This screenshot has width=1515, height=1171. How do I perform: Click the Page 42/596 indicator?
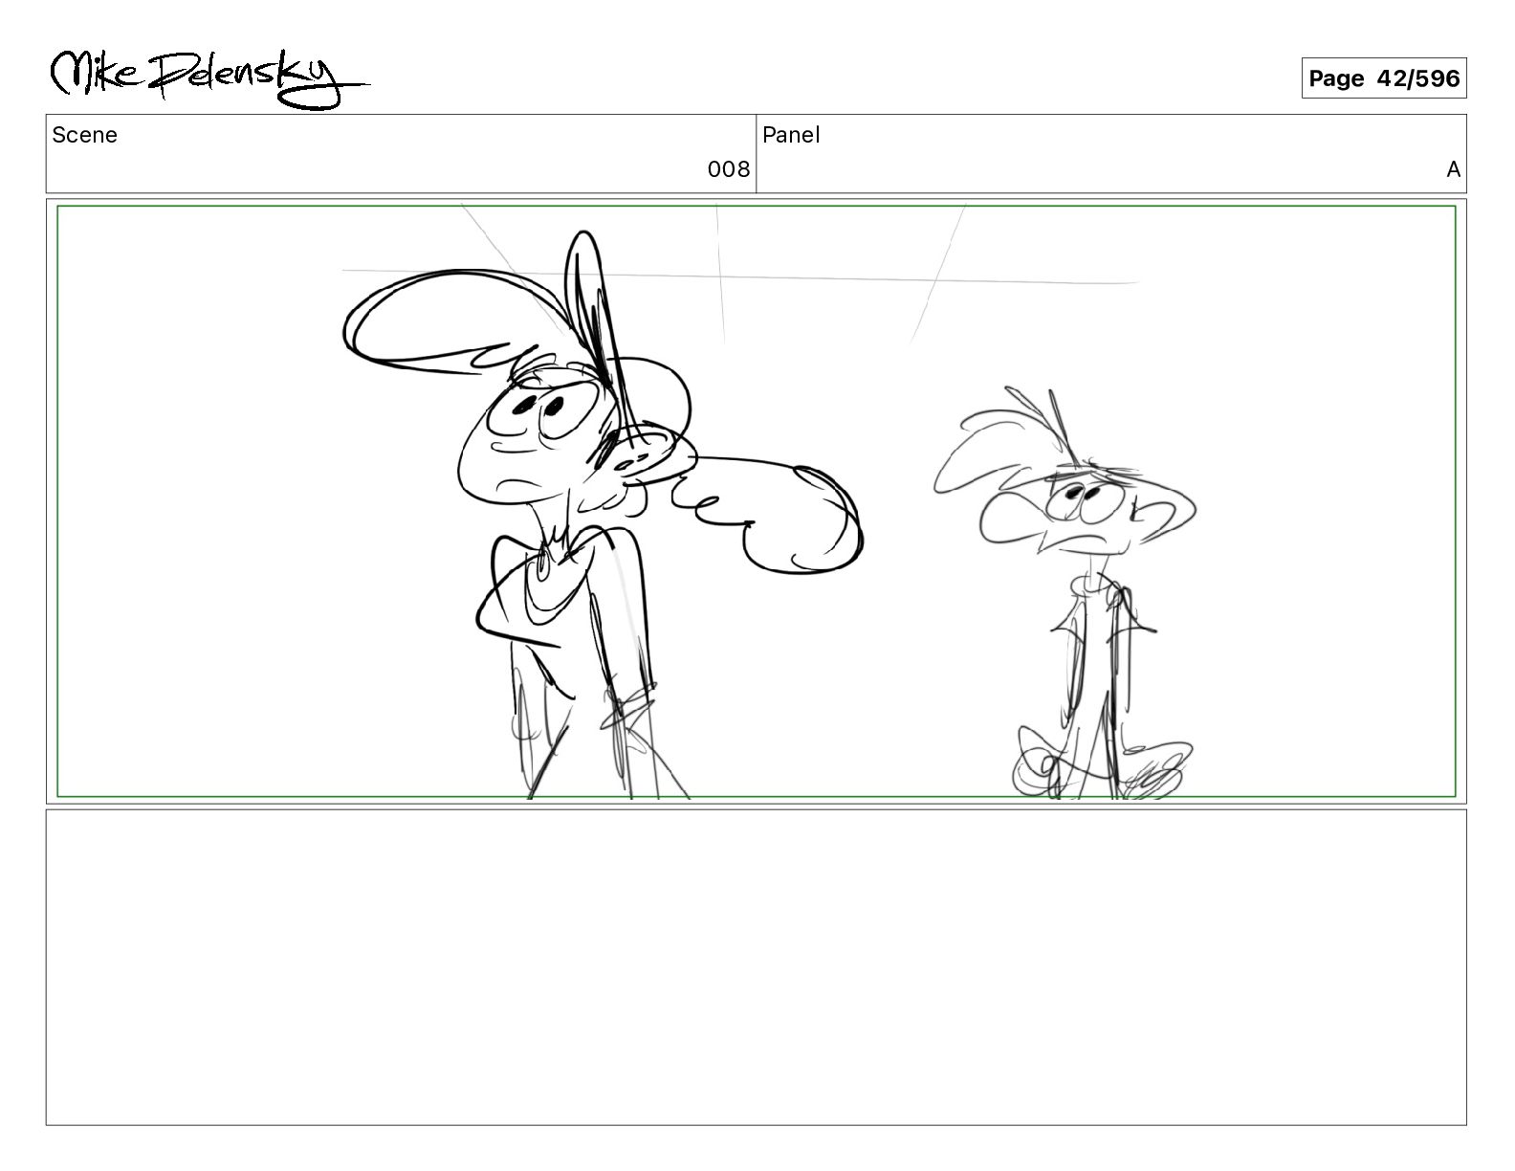point(1383,78)
